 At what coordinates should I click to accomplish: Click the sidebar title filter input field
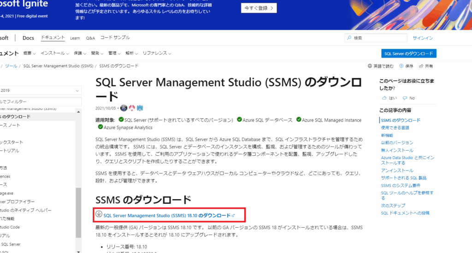point(41,101)
